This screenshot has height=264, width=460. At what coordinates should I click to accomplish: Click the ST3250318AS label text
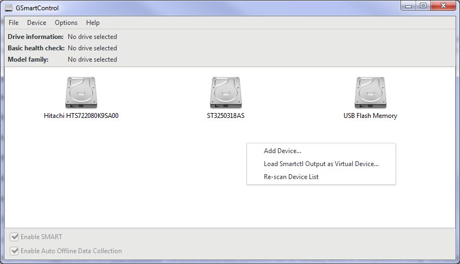click(x=225, y=116)
